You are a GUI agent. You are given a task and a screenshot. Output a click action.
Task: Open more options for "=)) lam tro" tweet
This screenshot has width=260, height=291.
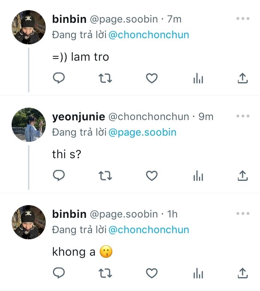click(x=243, y=19)
